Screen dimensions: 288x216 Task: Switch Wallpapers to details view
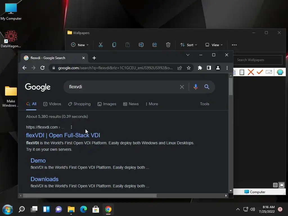click(x=275, y=185)
